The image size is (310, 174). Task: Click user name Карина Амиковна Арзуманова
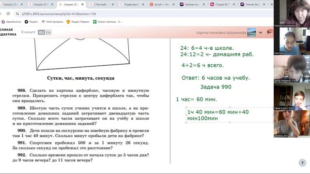(x=221, y=32)
